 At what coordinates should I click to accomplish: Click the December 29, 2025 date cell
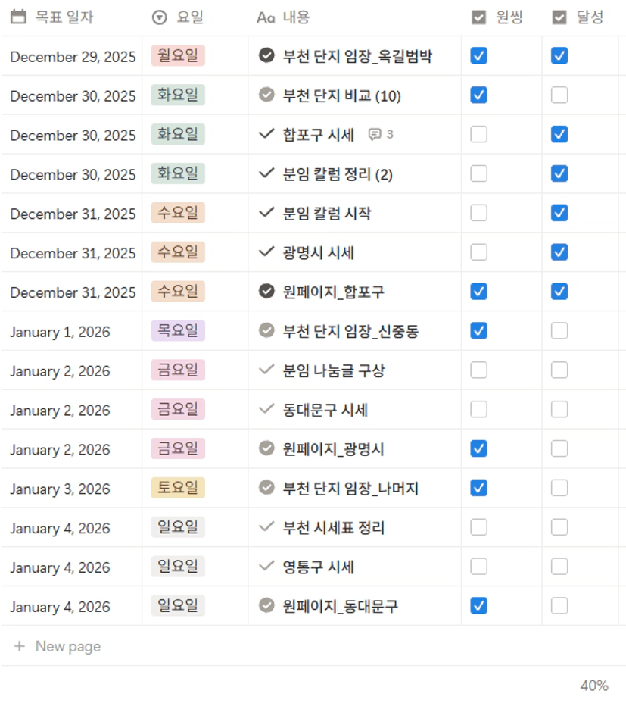click(x=73, y=57)
